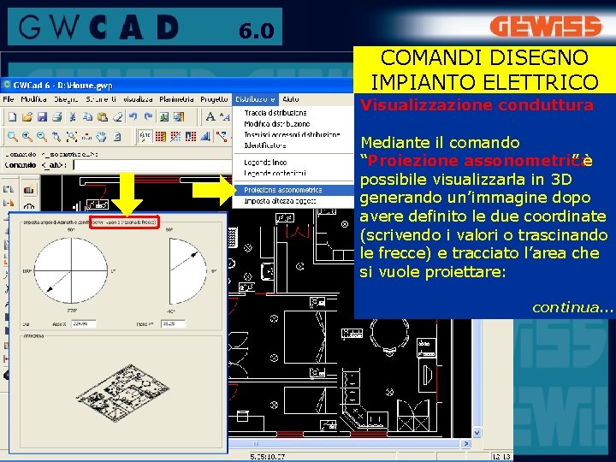Screen dimensions: 616x462
Task: Click the small italic A text style icon
Action: [x=225, y=116]
